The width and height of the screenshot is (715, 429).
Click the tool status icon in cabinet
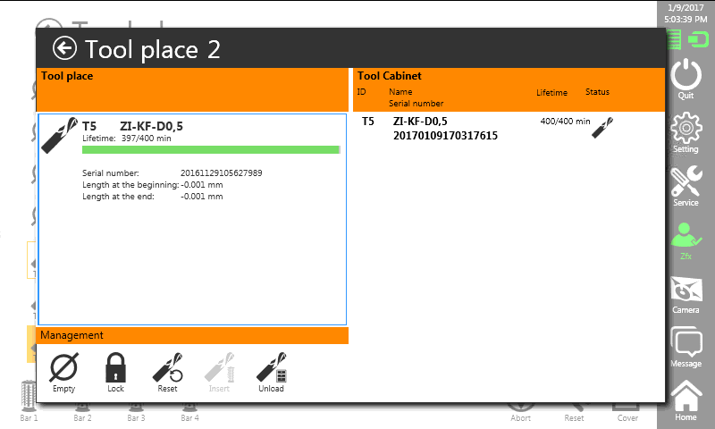point(601,127)
